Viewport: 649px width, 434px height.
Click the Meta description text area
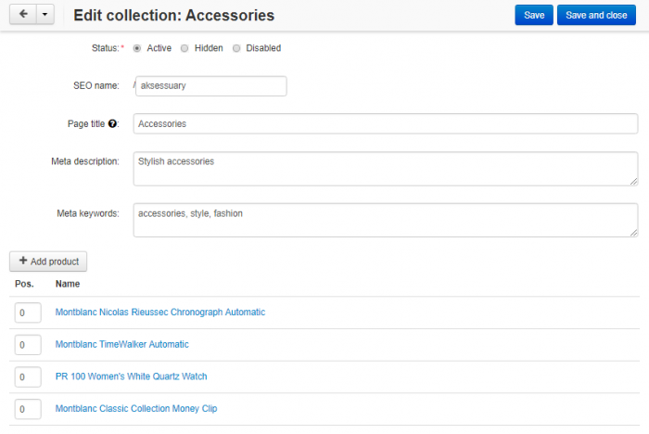386,169
